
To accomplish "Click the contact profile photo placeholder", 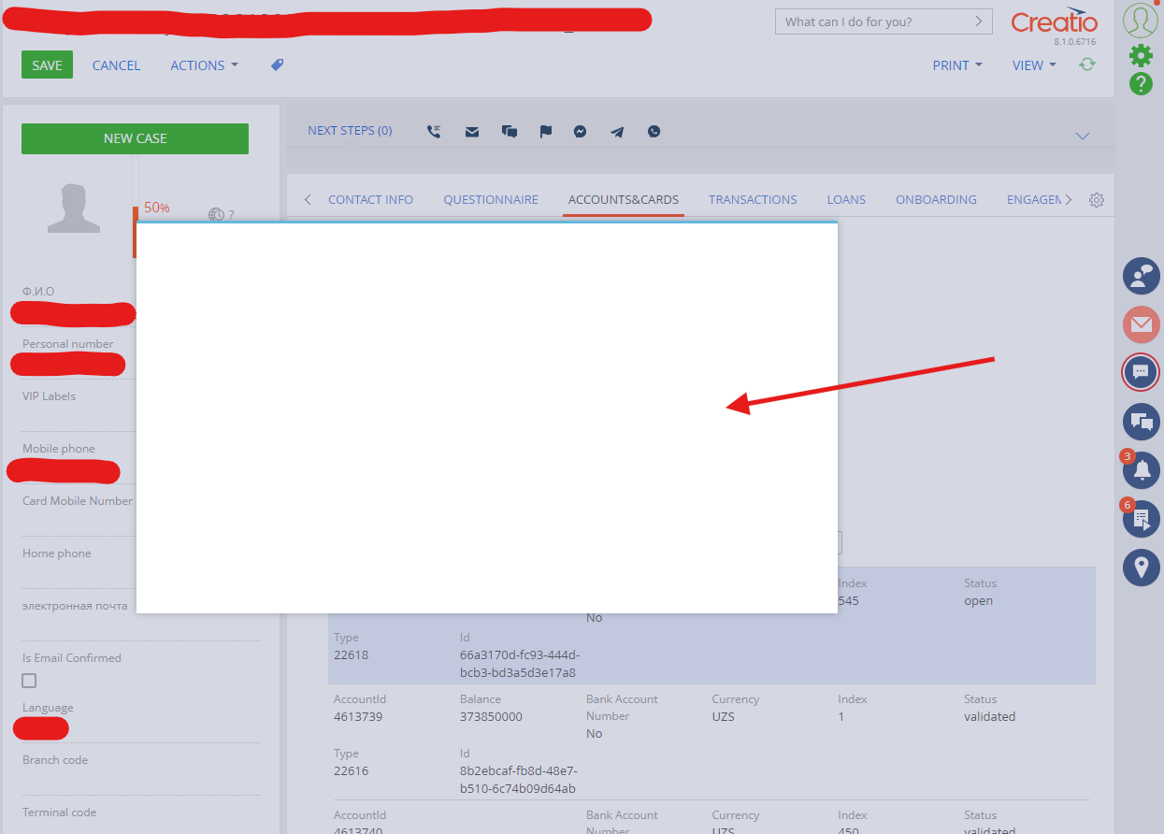I will tap(74, 208).
